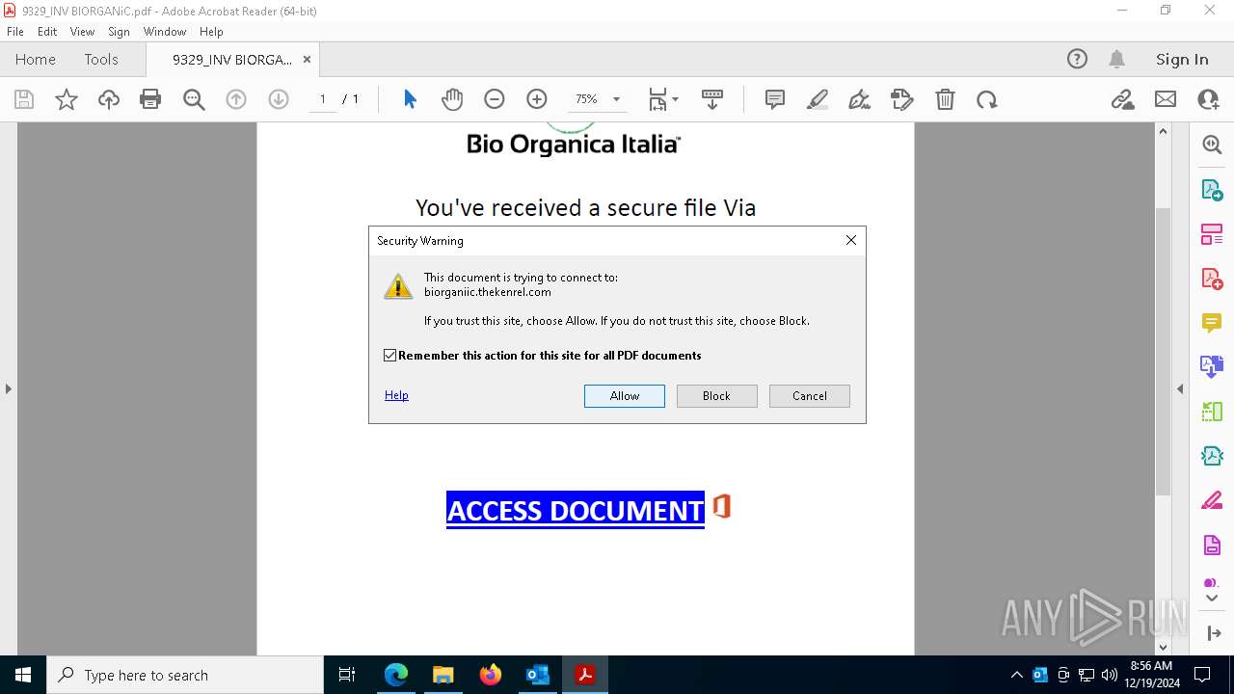Click the vertical scrollbar thumb

(x=1163, y=351)
